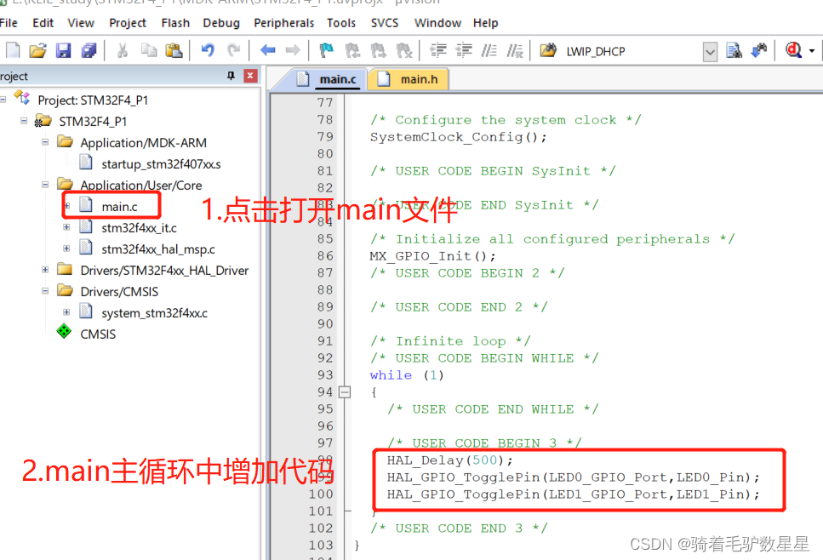Click the find-in-files icon beside LWIP_DHCP
The image size is (823, 560).
(x=548, y=50)
